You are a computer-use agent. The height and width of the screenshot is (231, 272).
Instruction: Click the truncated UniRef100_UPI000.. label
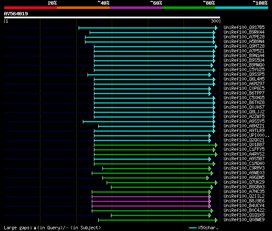[x=246, y=136]
